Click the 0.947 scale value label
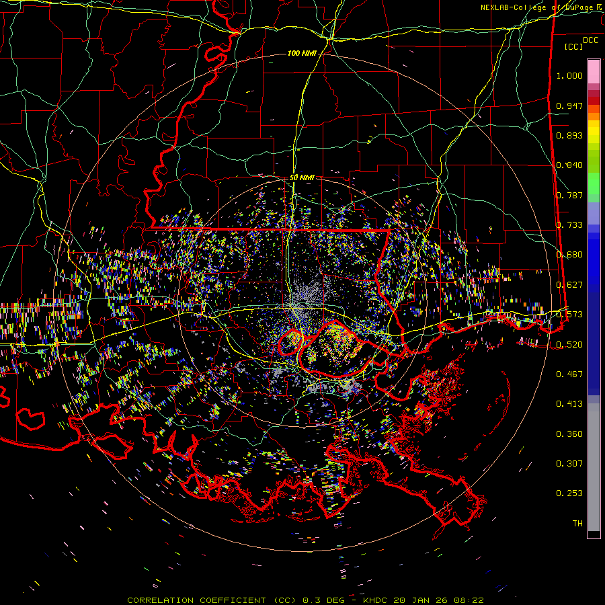Screen dimensions: 605x605 (x=569, y=106)
